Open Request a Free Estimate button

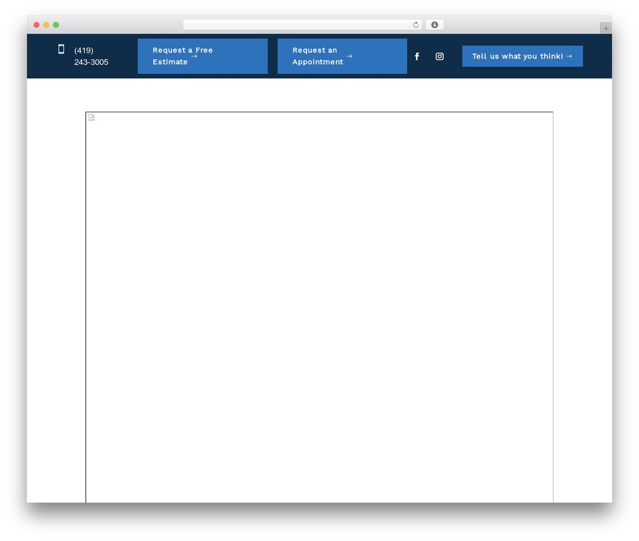pyautogui.click(x=203, y=56)
